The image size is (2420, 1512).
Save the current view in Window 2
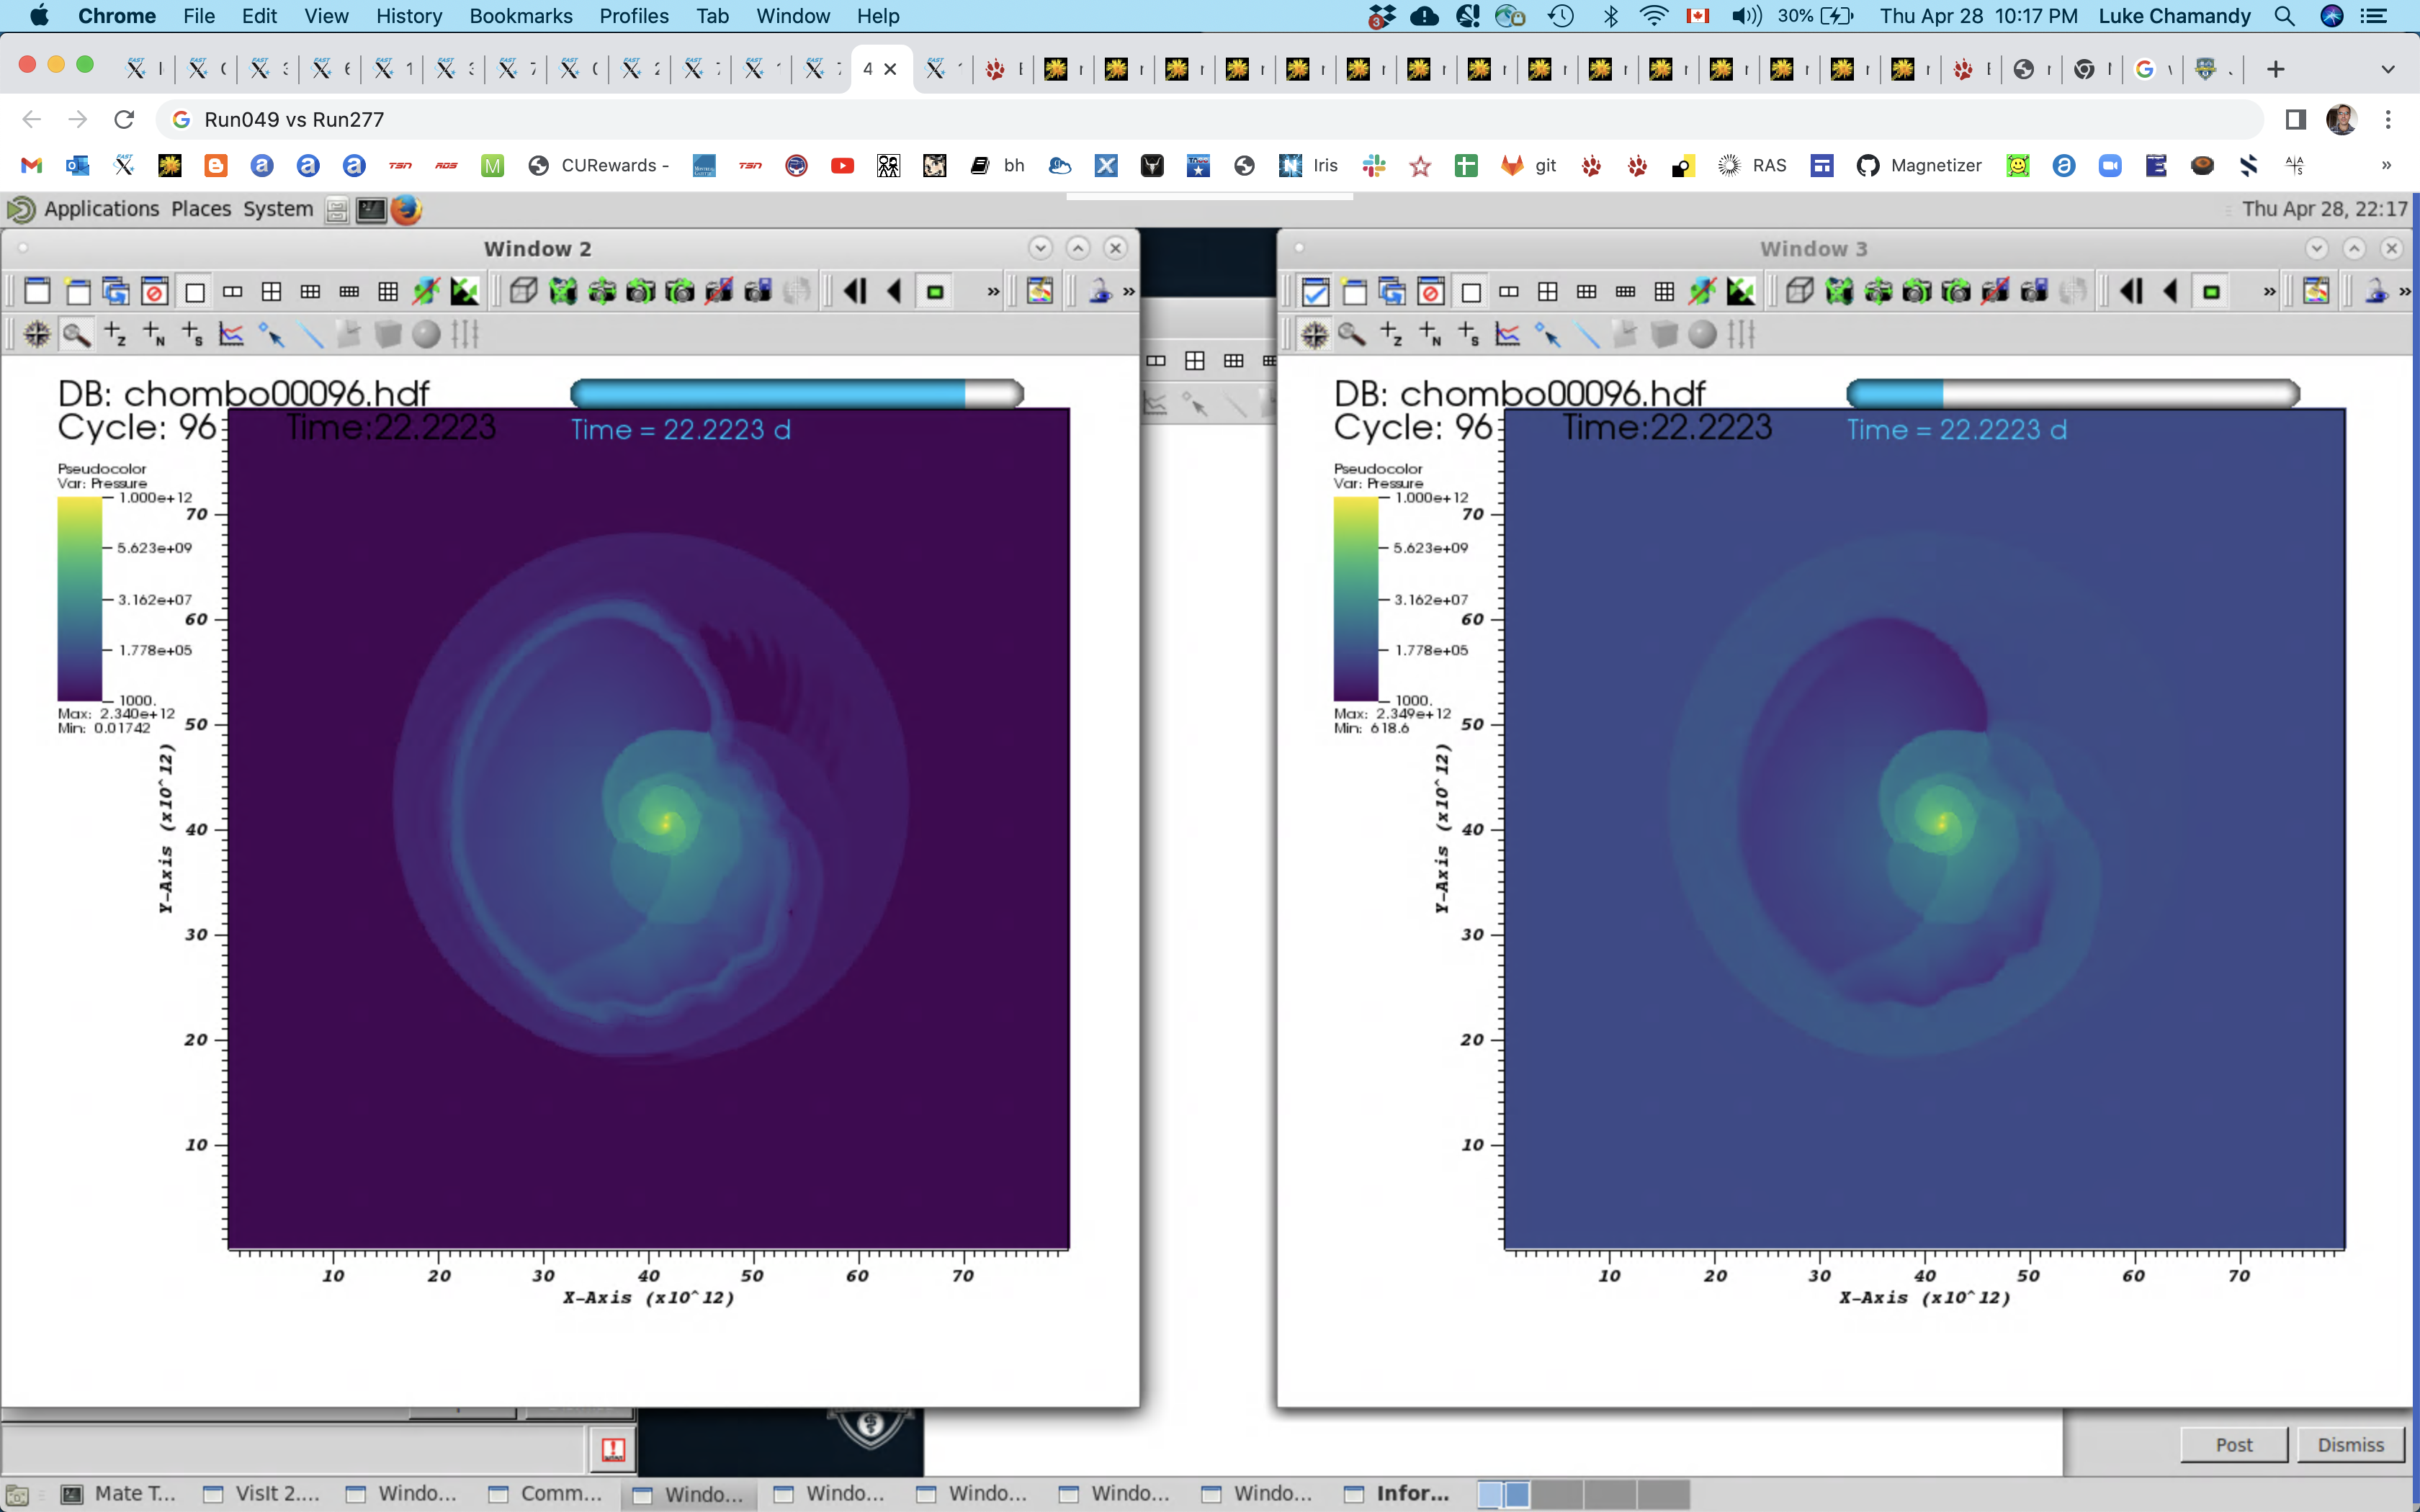coord(758,292)
